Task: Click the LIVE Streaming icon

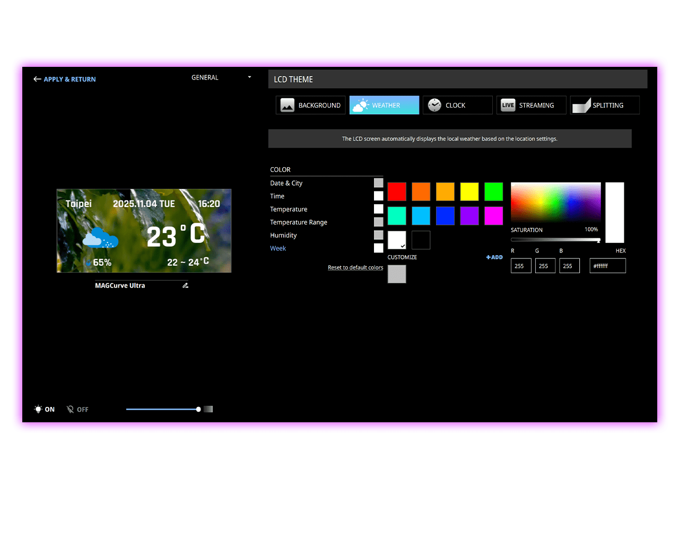Action: [x=508, y=105]
